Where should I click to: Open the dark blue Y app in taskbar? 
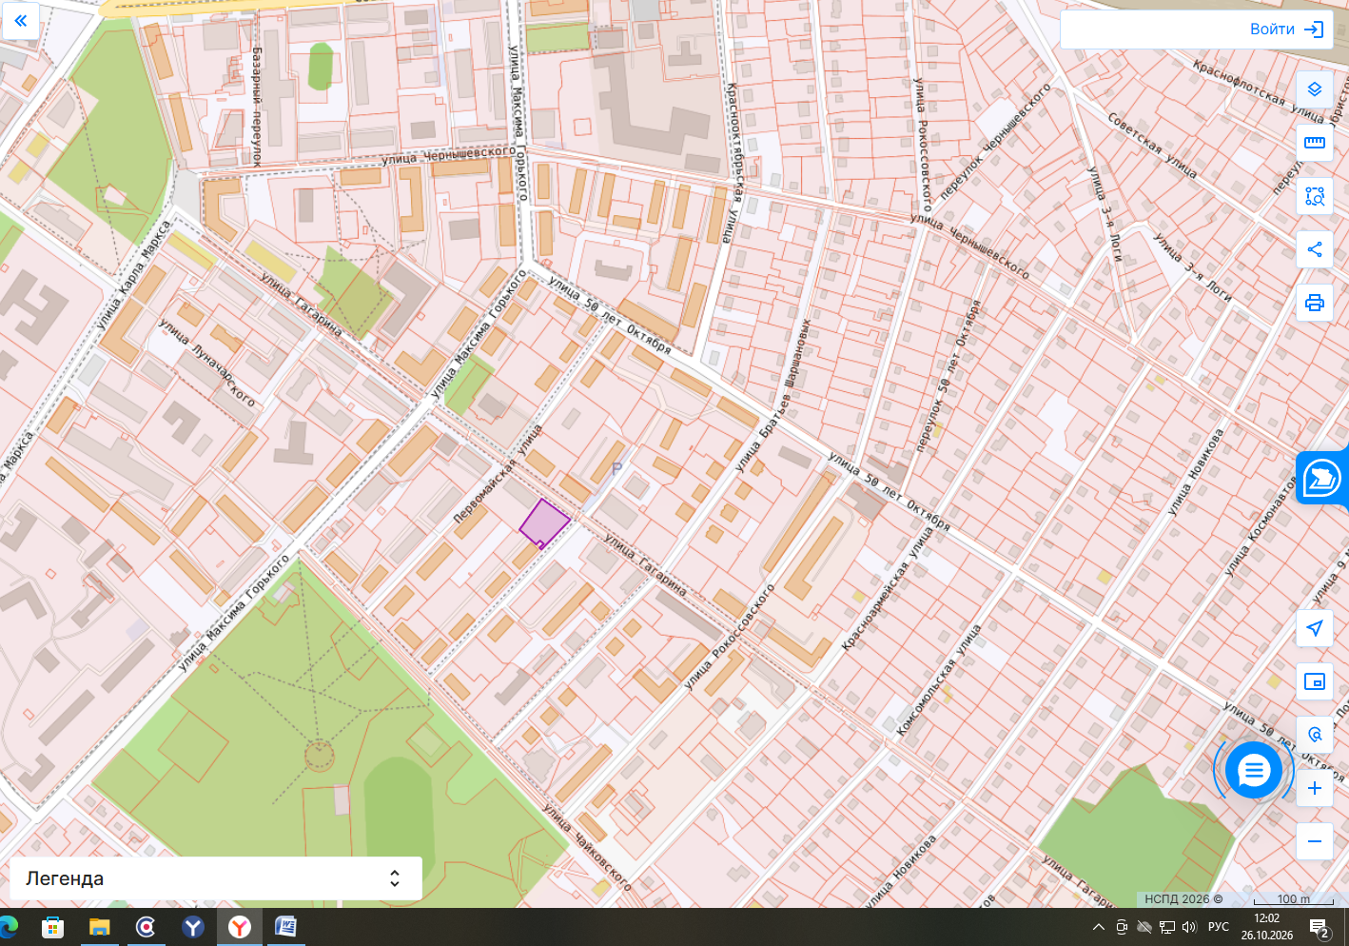(x=193, y=926)
